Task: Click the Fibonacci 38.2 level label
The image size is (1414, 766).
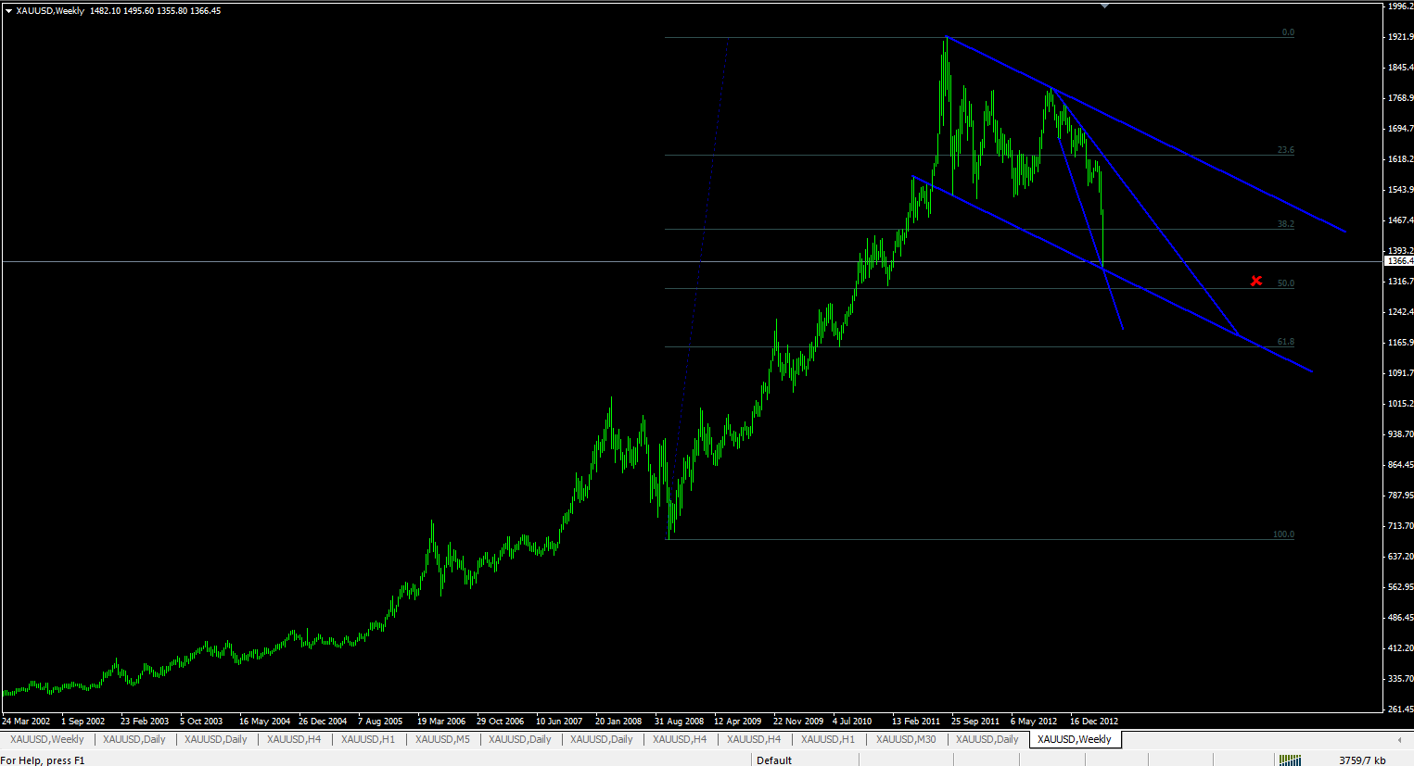Action: tap(1285, 224)
